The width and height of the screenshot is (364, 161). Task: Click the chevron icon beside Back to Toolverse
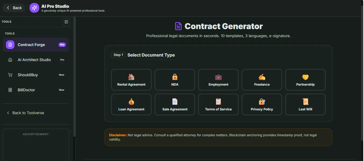point(8,113)
